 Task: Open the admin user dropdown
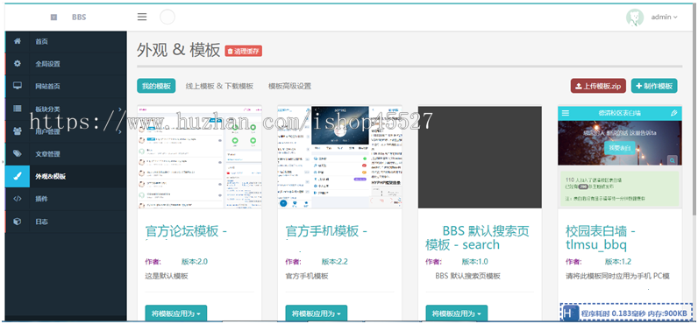664,18
